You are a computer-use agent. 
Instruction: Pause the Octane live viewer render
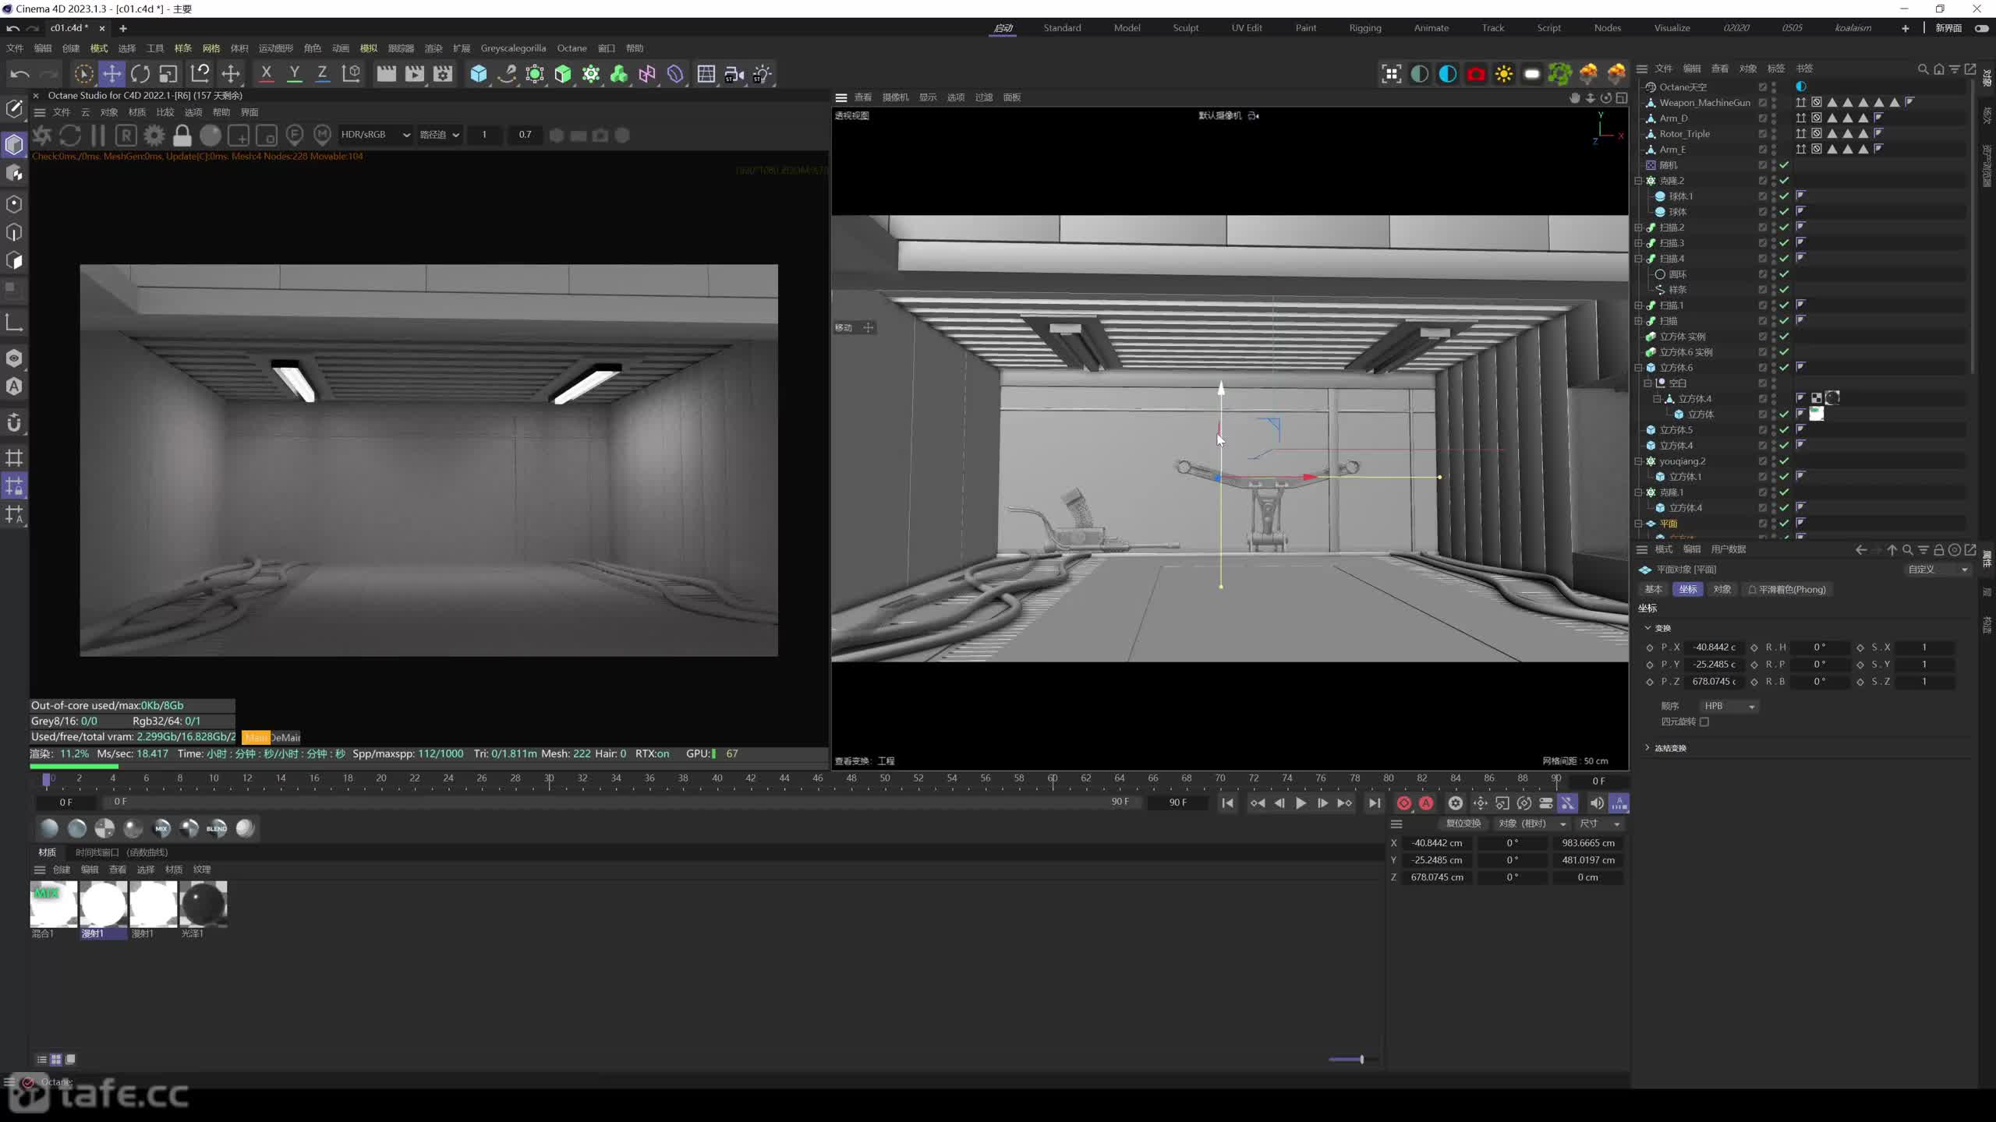click(98, 135)
